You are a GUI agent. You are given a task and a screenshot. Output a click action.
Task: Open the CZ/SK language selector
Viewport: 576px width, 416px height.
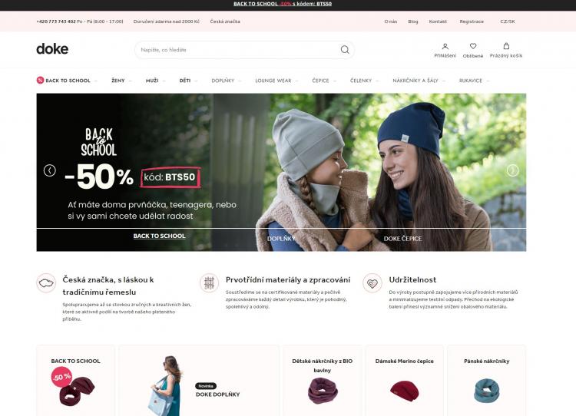pos(508,21)
